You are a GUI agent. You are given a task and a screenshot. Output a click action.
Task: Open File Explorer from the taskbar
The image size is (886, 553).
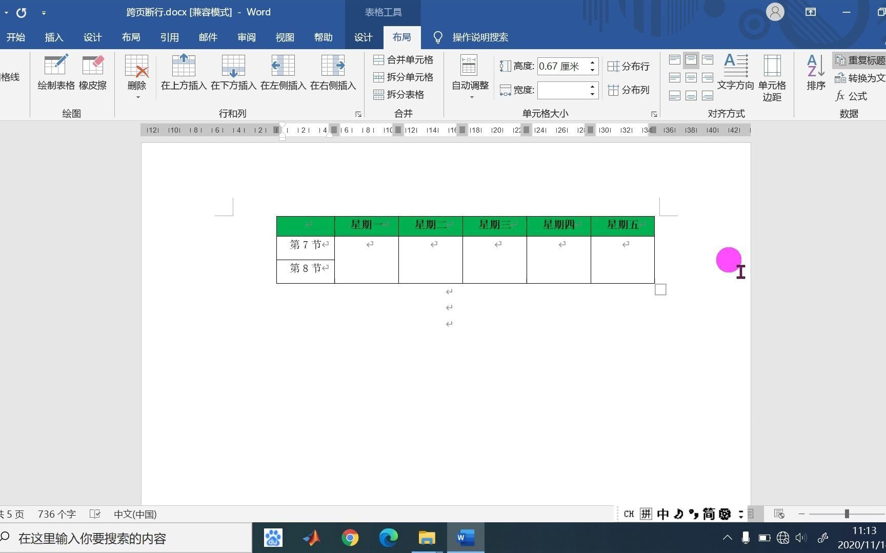427,538
